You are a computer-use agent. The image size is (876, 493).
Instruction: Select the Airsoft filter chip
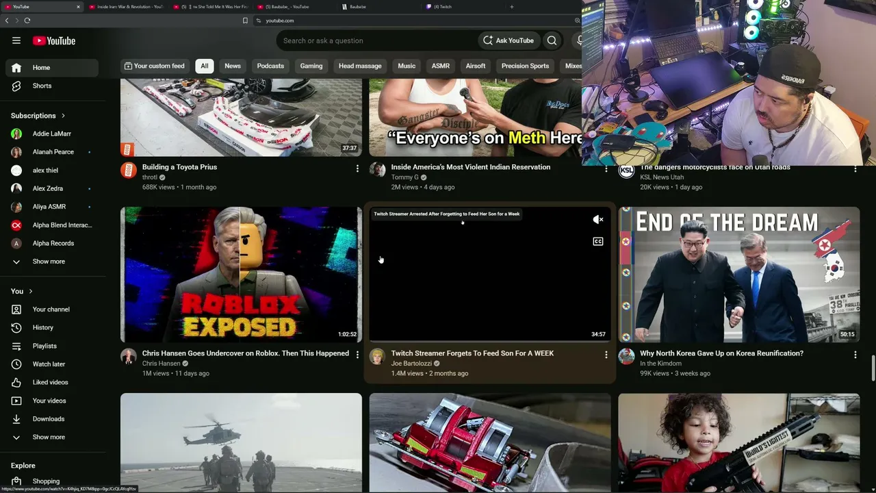click(476, 66)
